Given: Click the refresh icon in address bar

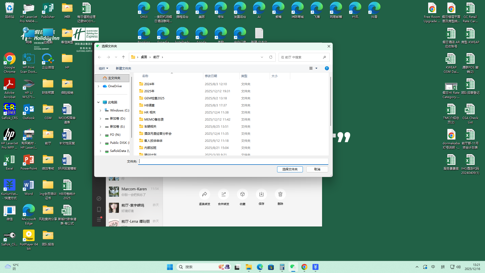Looking at the screenshot, I should pyautogui.click(x=271, y=57).
